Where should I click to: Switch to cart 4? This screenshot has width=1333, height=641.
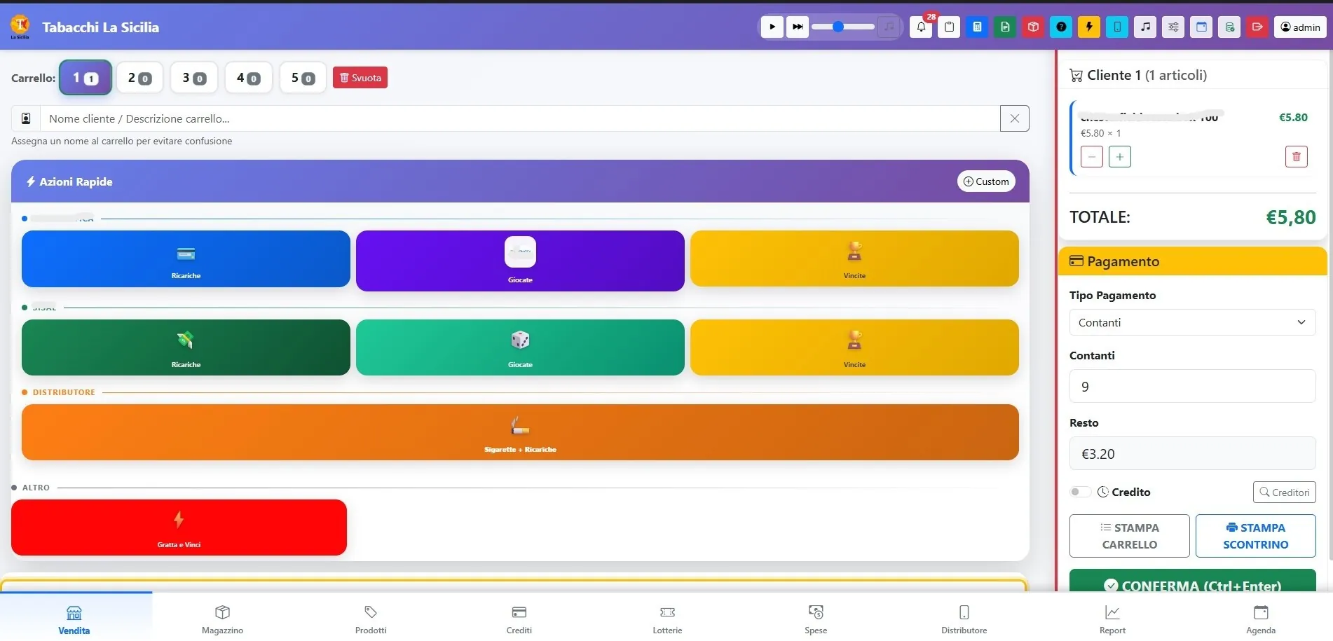pos(249,78)
